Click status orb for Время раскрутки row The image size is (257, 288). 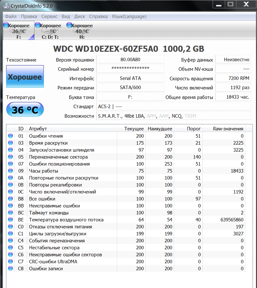pos(10,143)
